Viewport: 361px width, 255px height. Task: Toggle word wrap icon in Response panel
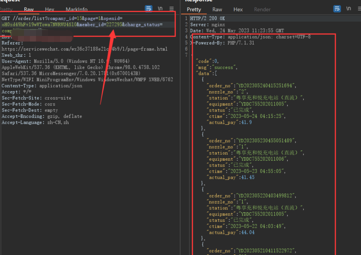coord(337,8)
